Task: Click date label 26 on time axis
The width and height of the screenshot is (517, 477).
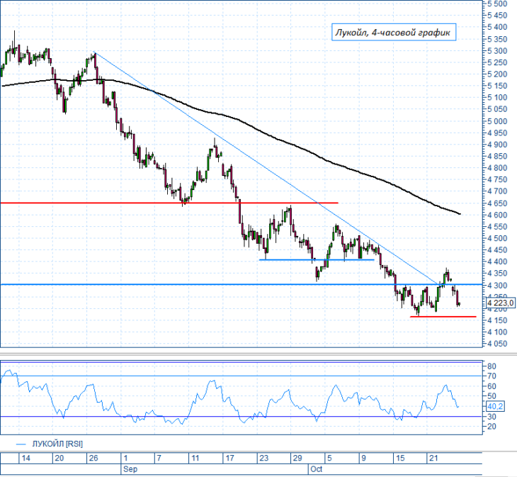Action: pyautogui.click(x=93, y=458)
